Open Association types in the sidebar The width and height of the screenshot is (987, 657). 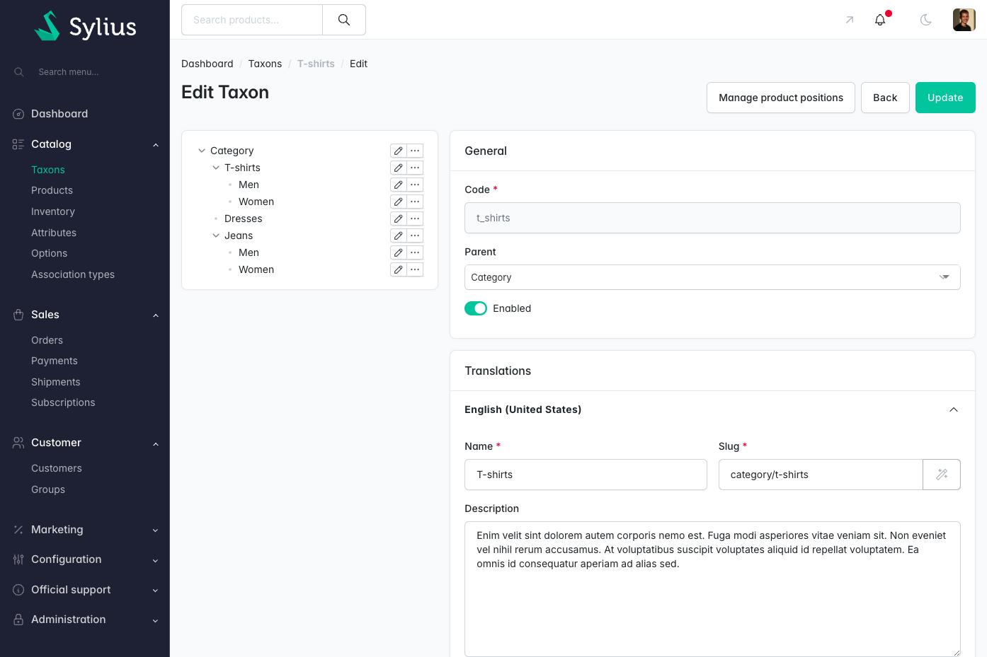(73, 274)
